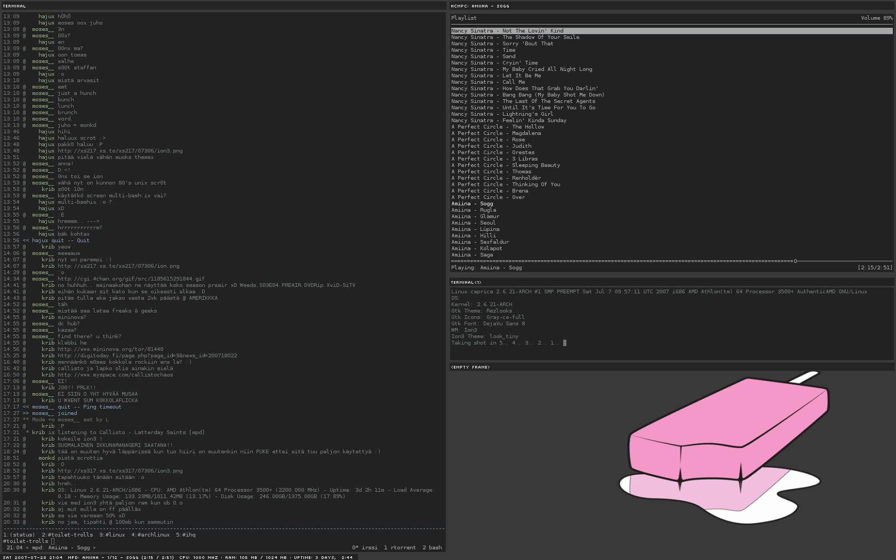Select A Perfect Circle - Judith
Image resolution: width=896 pixels, height=560 pixels.
(x=491, y=146)
